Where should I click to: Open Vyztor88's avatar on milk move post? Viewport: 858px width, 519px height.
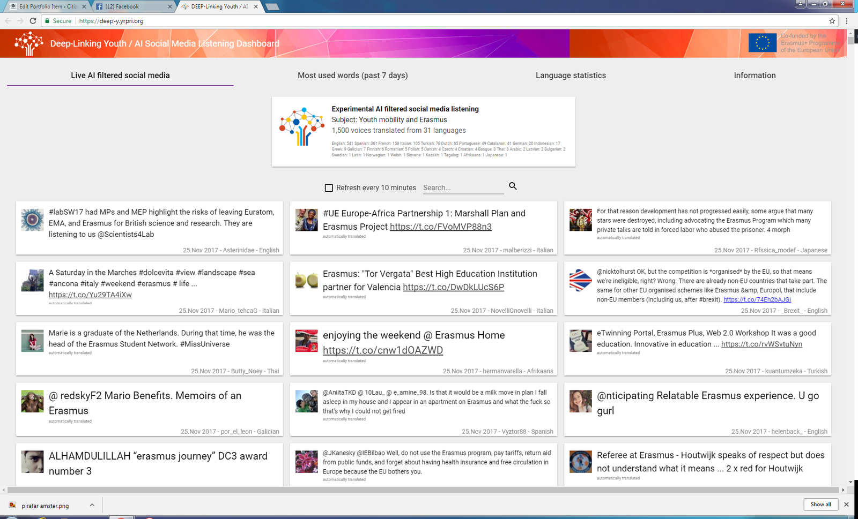coord(307,402)
